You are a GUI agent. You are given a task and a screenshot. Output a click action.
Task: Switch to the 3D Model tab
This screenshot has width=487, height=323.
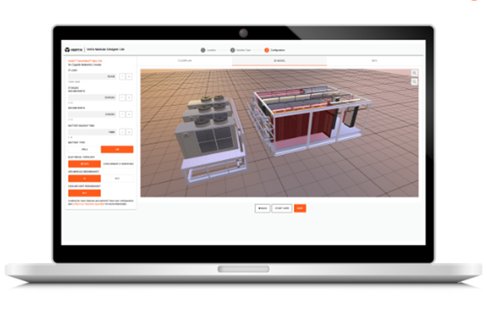[x=279, y=61]
